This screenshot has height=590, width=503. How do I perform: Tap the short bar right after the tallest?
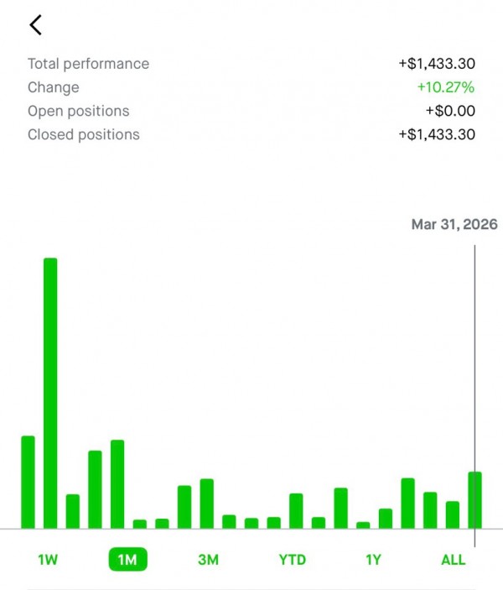point(73,511)
